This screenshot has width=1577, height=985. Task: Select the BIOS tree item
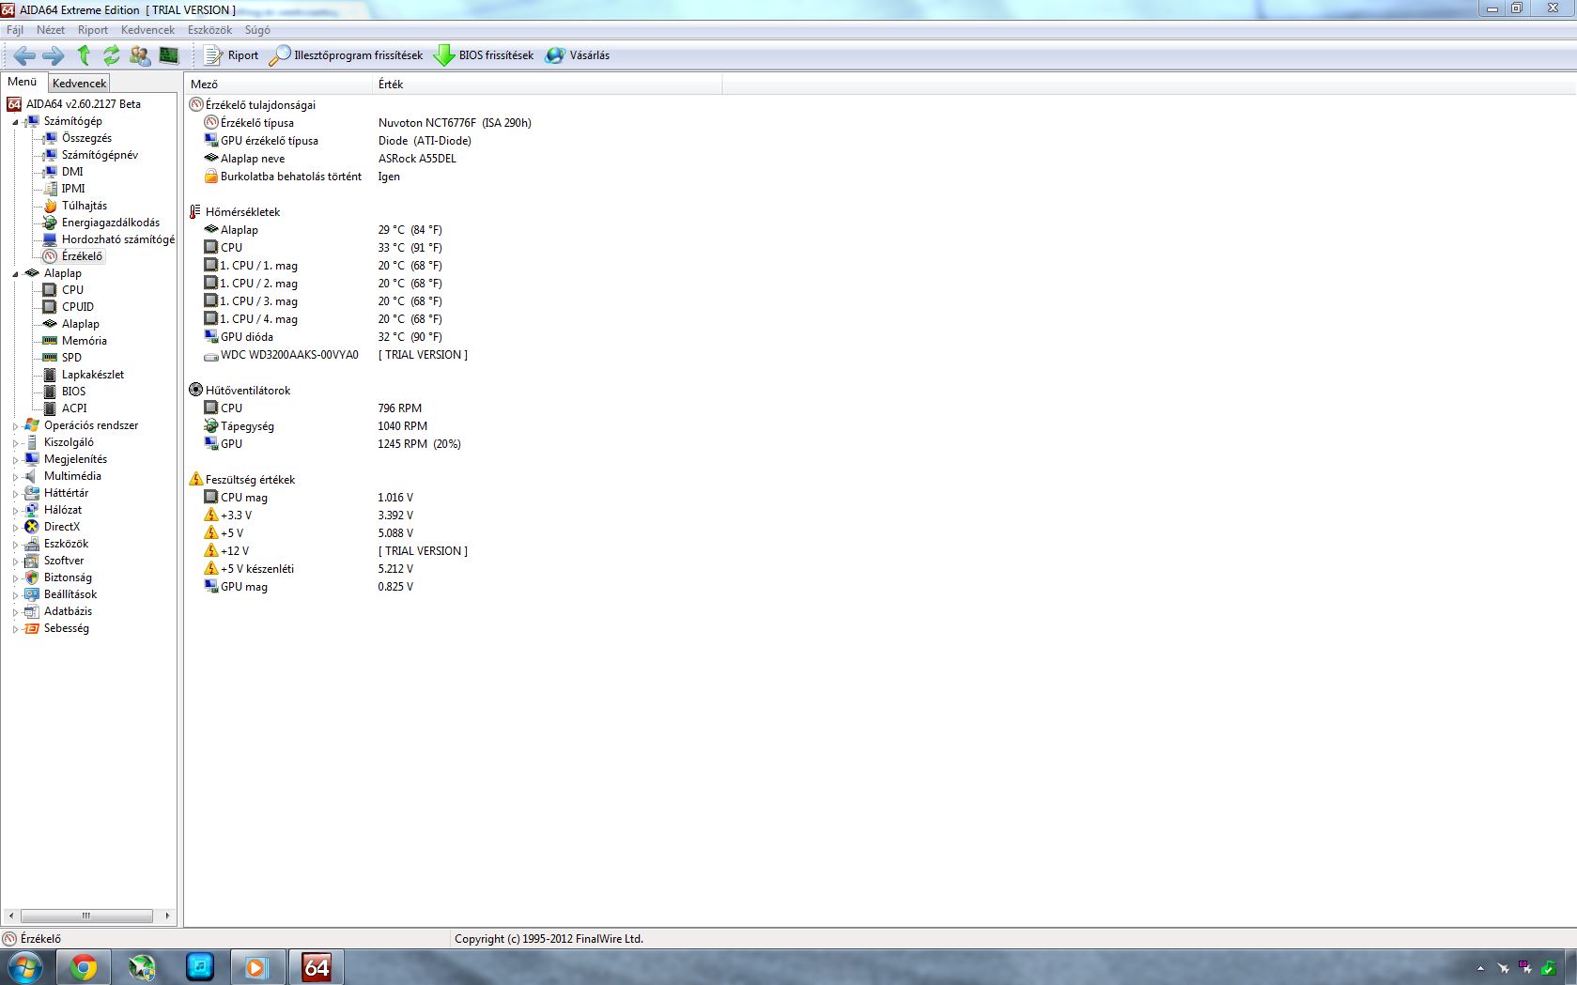point(73,392)
